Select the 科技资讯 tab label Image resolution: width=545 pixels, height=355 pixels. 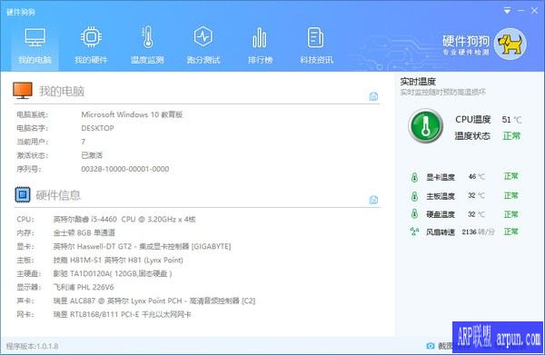316,60
